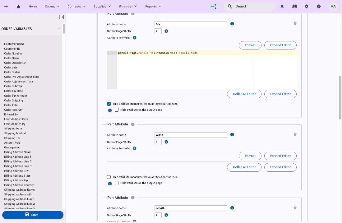Click Format button for Qty formula
Viewport: 342px width, 223px height.
pyautogui.click(x=250, y=45)
